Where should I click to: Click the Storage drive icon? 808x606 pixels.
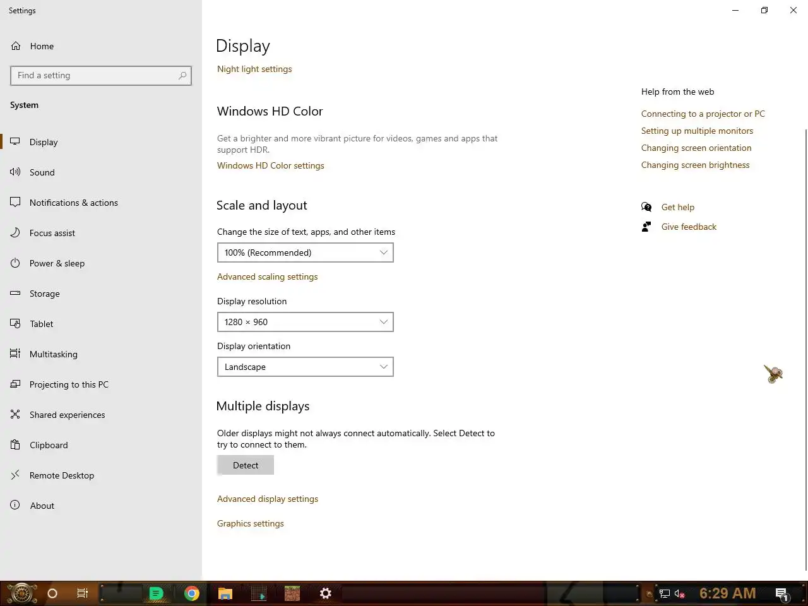click(x=15, y=294)
